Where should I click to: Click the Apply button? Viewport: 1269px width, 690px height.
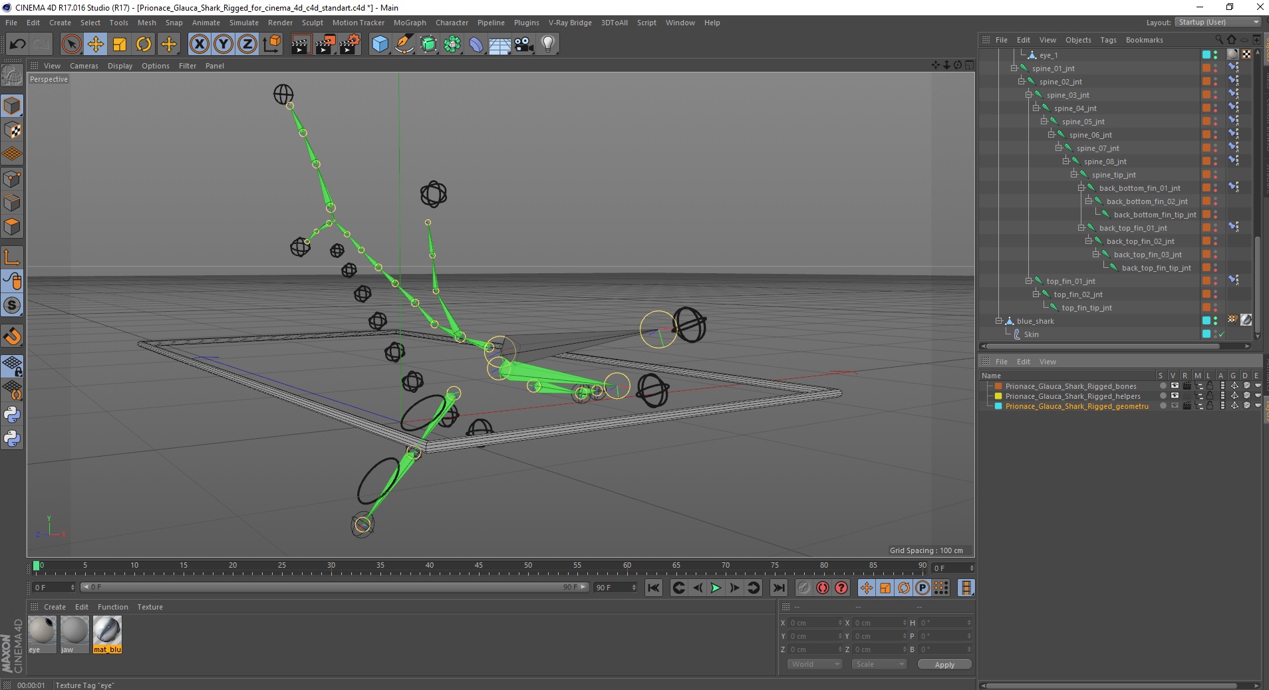pyautogui.click(x=944, y=664)
